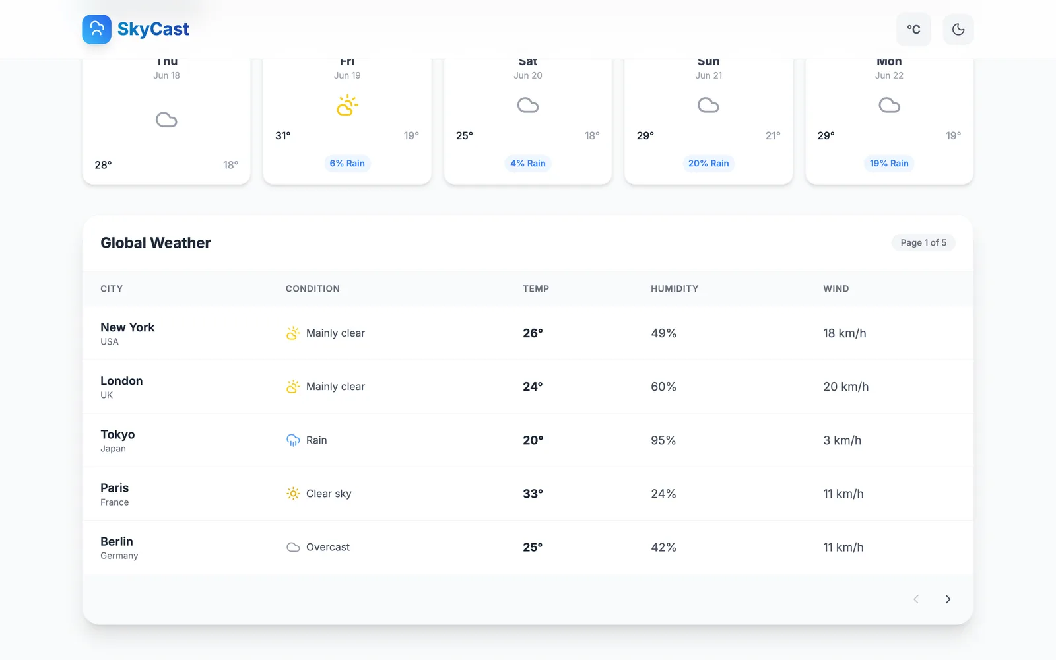
Task: Click New York temperature 26°
Action: [533, 333]
